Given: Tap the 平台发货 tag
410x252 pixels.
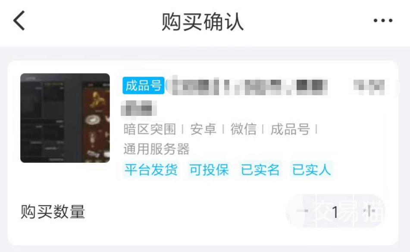Looking at the screenshot, I should coord(151,170).
